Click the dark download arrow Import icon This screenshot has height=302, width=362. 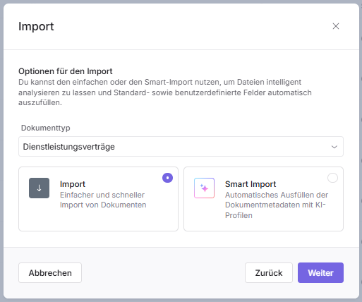click(x=39, y=188)
